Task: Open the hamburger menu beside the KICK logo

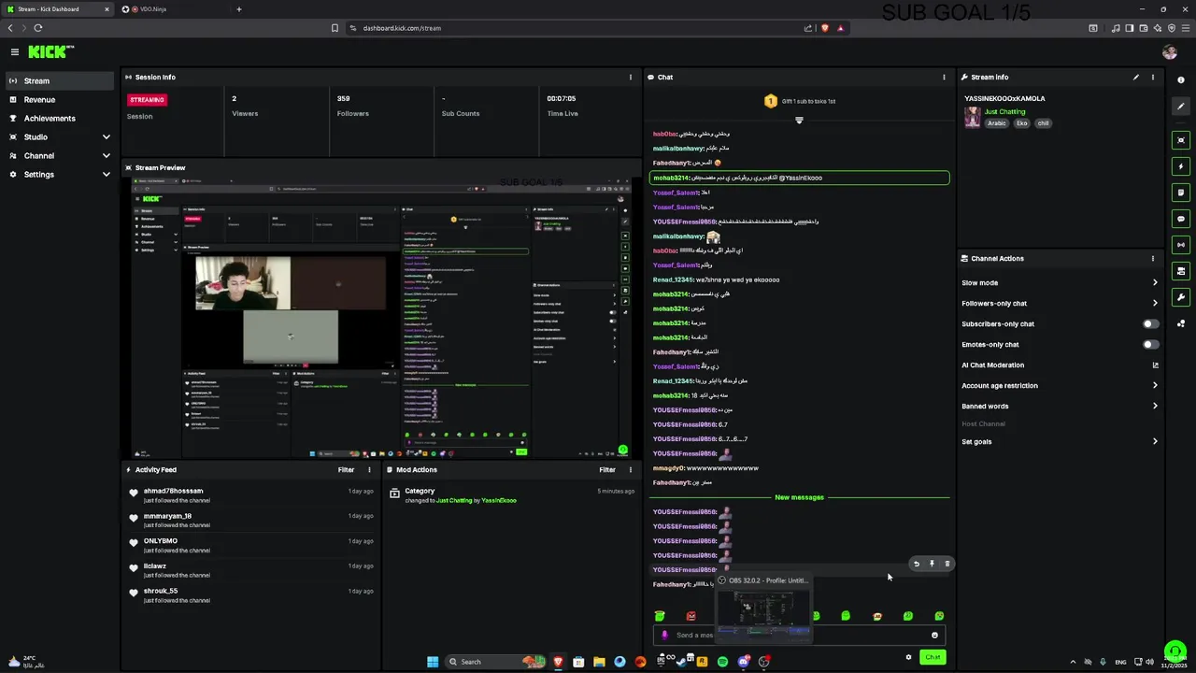Action: (x=15, y=52)
